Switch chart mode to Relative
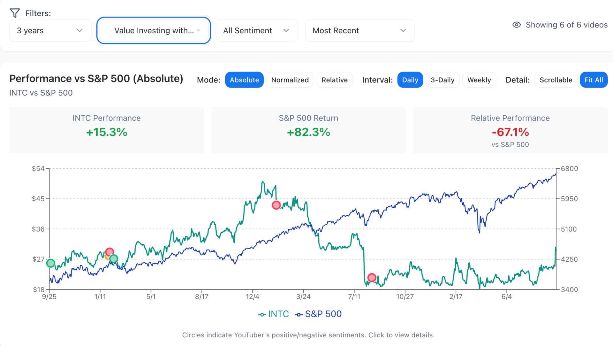 [x=334, y=80]
